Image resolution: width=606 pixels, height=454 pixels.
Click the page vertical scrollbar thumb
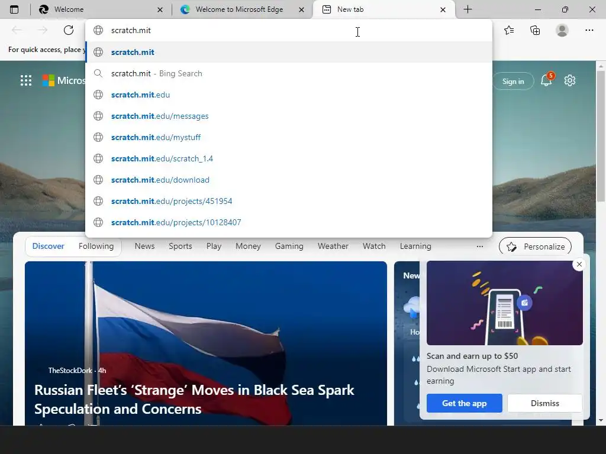click(x=601, y=136)
